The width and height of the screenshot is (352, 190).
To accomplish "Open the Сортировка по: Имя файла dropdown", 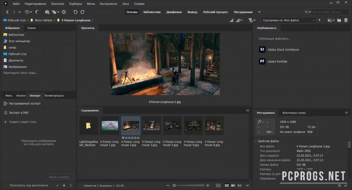I will 289,20.
